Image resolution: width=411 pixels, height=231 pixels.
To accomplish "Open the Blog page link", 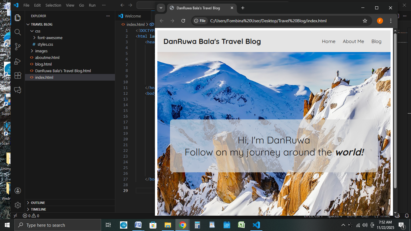I will click(376, 41).
